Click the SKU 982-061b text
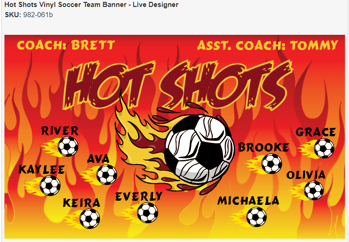 (x=29, y=15)
